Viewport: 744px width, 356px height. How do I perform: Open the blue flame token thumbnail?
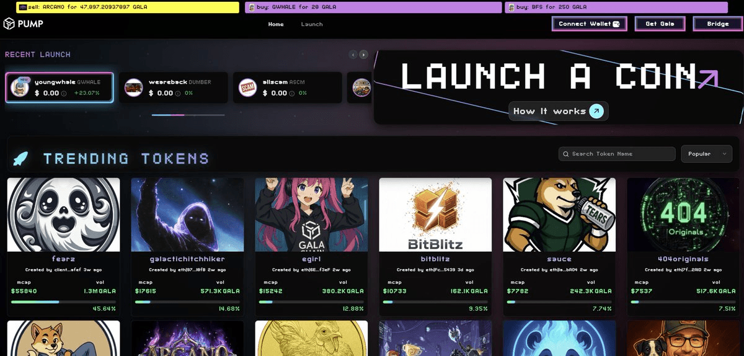click(x=559, y=338)
